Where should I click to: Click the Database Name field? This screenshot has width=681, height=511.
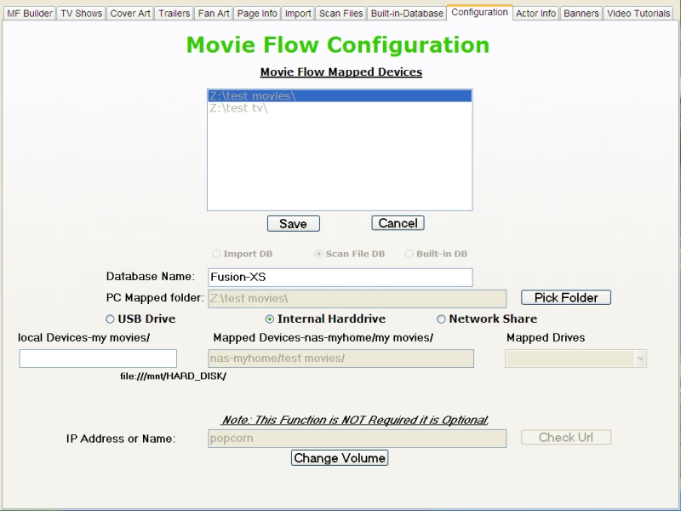(x=340, y=277)
